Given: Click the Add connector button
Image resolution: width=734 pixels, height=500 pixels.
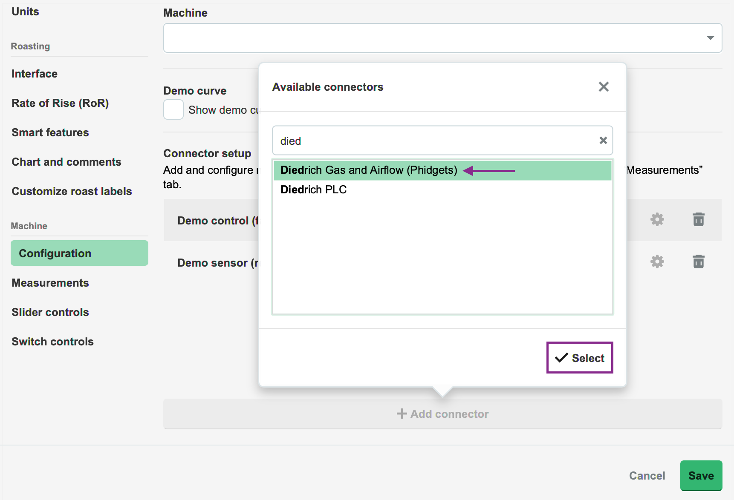Looking at the screenshot, I should click(x=442, y=414).
